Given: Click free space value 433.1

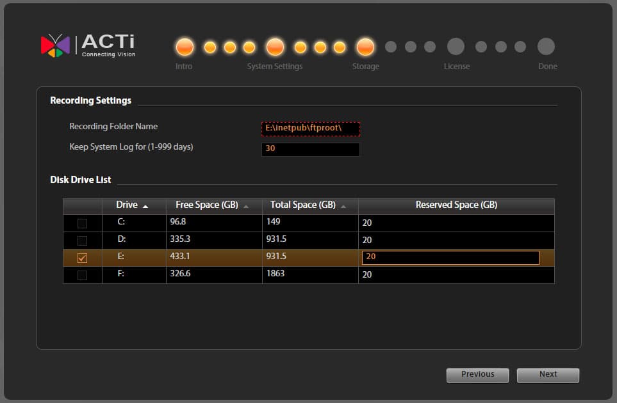Looking at the screenshot, I should point(180,257).
